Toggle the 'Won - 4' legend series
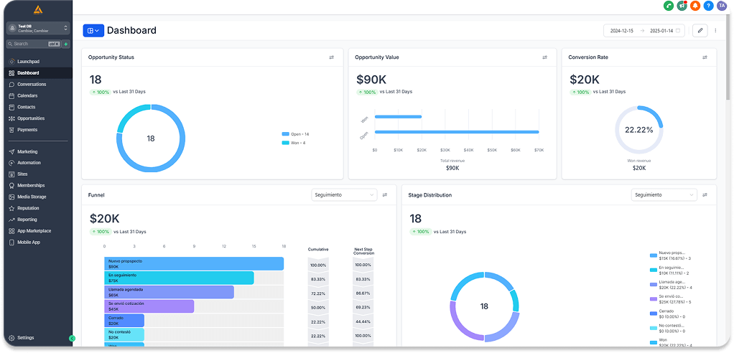 pyautogui.click(x=294, y=143)
